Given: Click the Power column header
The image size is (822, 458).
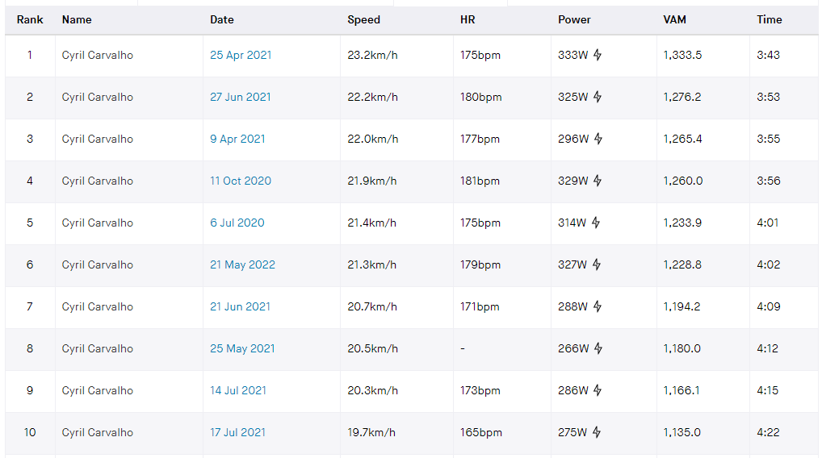Looking at the screenshot, I should (x=574, y=19).
